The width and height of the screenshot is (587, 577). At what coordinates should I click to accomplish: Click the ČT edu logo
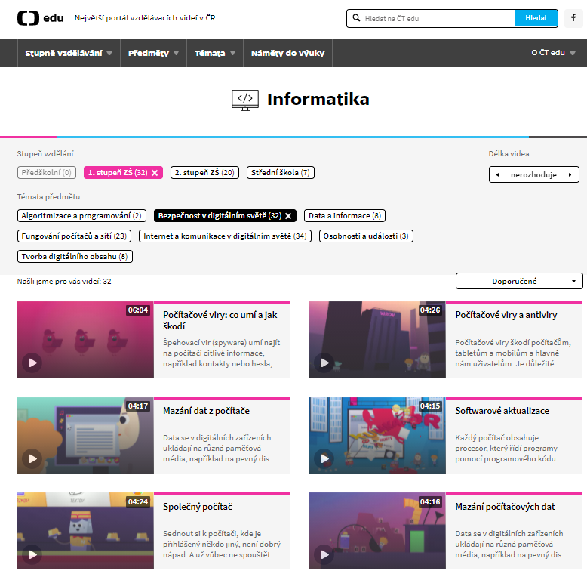[x=41, y=18]
